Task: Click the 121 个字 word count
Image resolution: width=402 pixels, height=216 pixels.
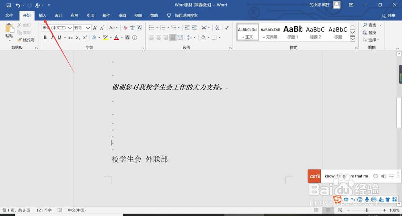Action: click(44, 210)
